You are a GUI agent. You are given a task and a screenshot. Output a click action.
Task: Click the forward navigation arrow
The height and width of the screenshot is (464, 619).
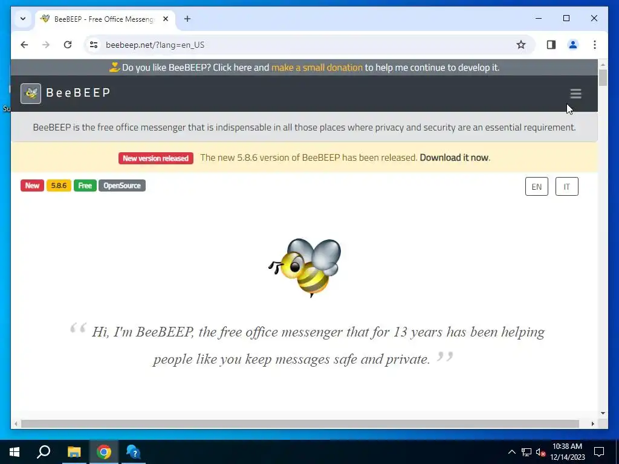point(46,45)
